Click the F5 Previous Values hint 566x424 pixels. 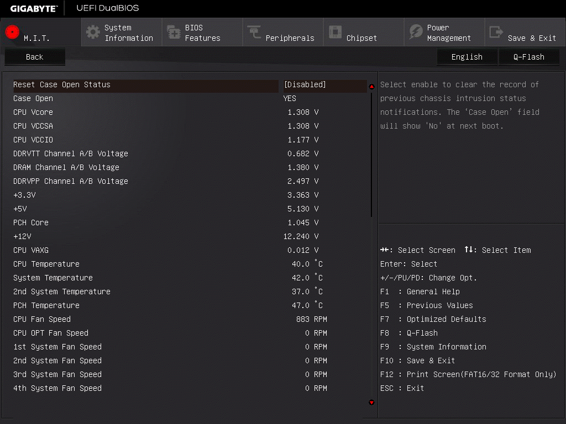pos(426,305)
